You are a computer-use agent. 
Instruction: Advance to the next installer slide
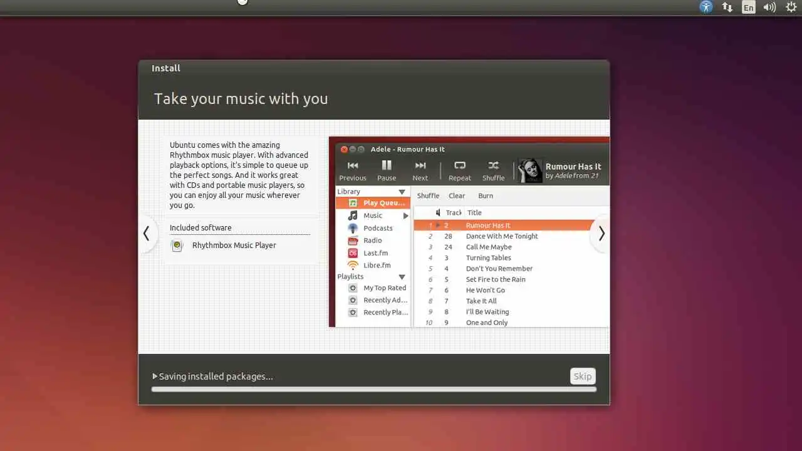(x=601, y=234)
